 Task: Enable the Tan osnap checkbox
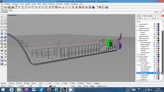(55, 83)
